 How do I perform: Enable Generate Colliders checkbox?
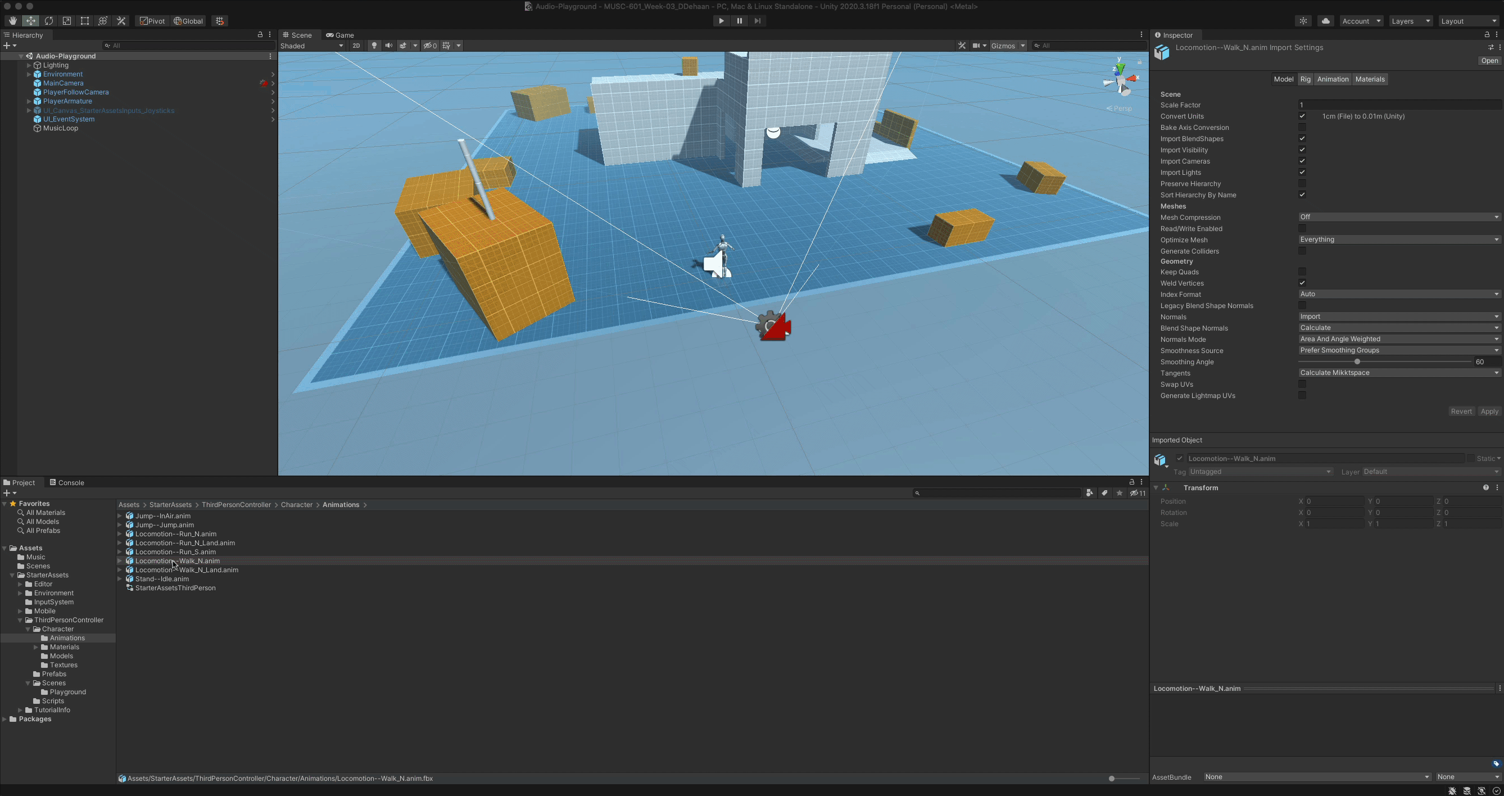[1302, 251]
